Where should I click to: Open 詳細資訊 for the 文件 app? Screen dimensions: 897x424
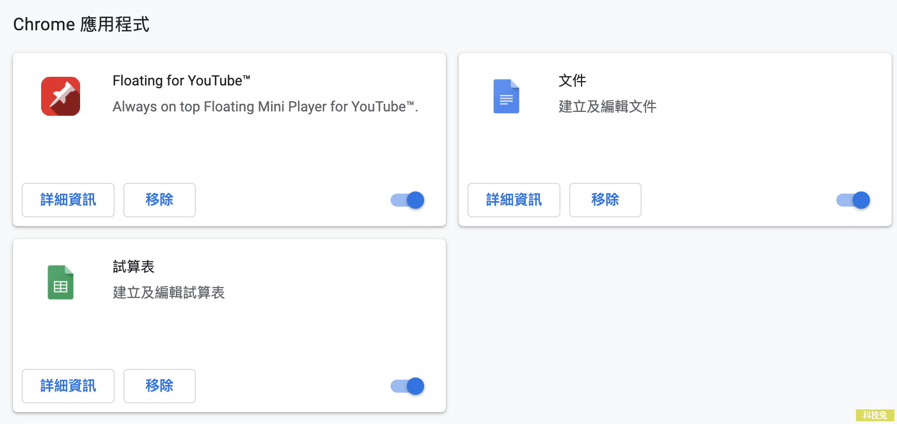(x=514, y=200)
